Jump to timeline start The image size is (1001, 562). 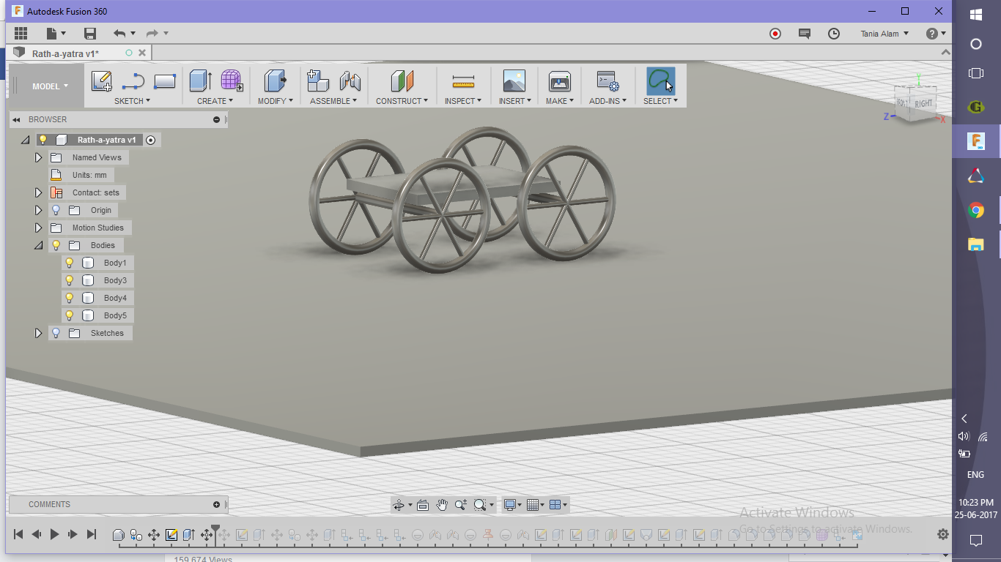pyautogui.click(x=19, y=534)
